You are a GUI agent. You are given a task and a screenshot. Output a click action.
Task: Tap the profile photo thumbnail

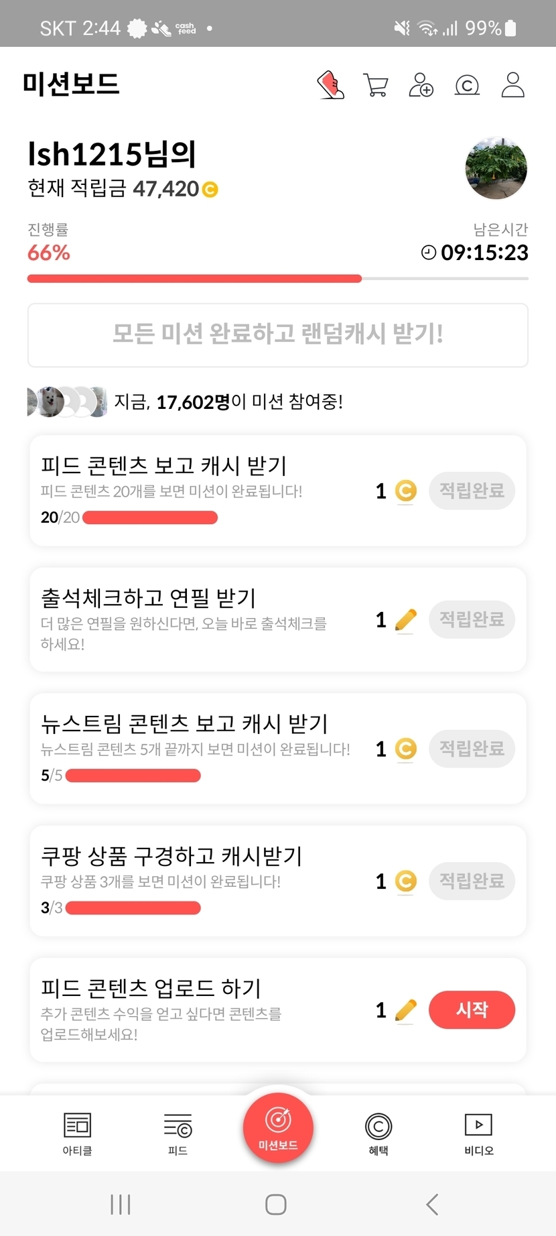[496, 169]
